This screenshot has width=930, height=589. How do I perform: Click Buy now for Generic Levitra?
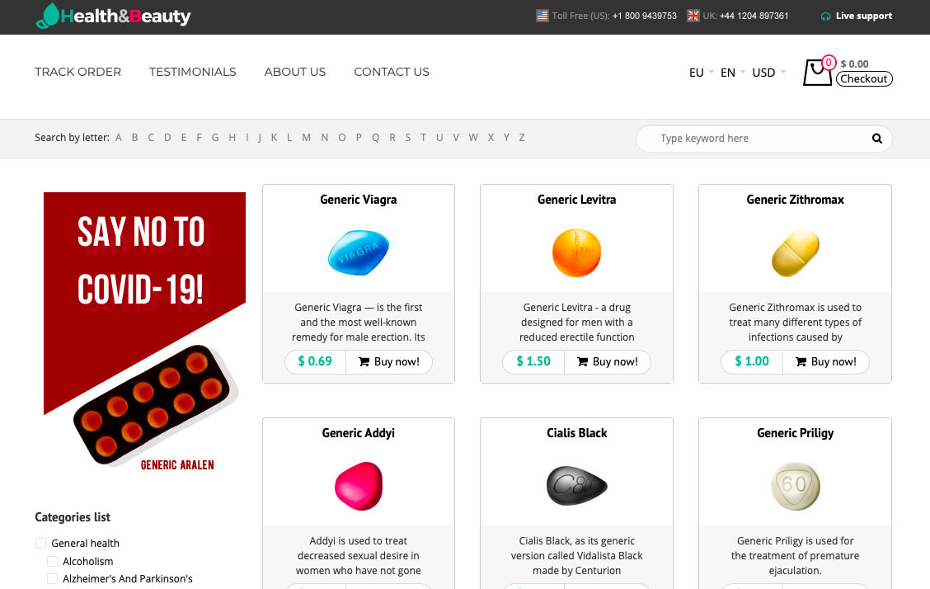coord(607,361)
